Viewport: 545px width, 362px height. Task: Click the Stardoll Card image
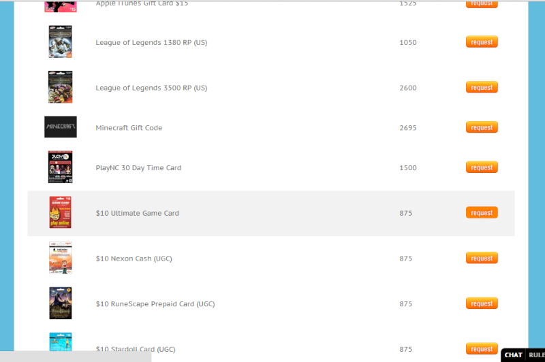click(x=61, y=342)
